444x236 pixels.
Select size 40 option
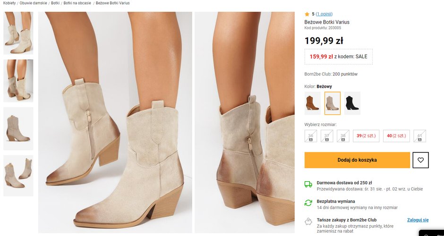(396, 136)
